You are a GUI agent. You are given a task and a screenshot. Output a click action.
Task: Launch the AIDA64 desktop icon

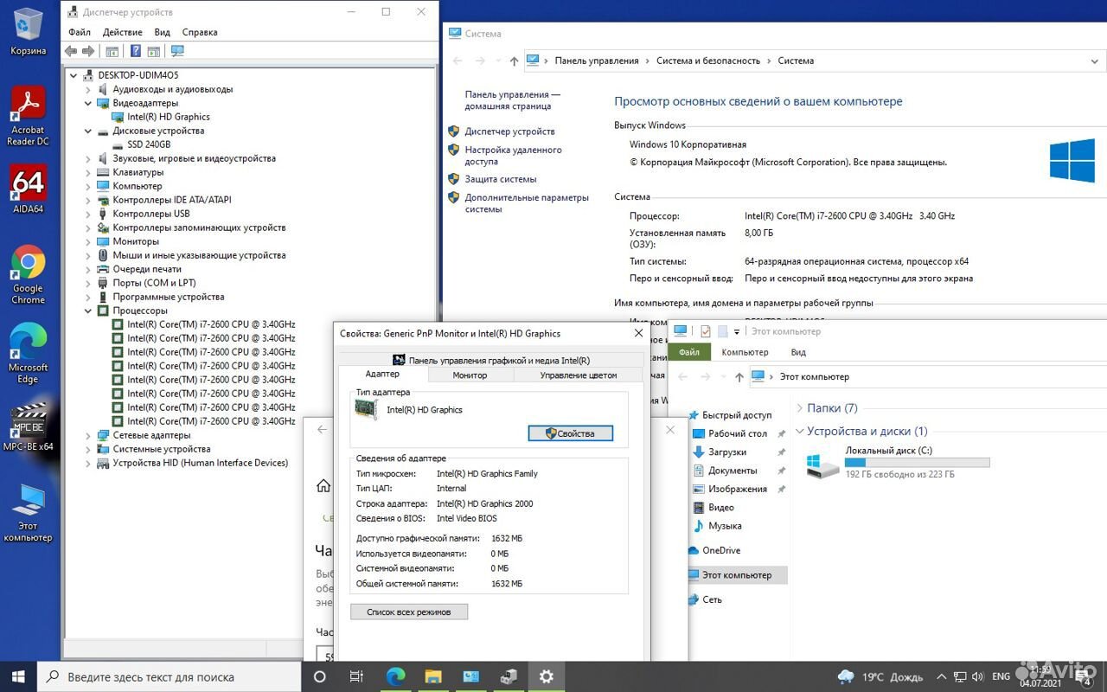click(28, 189)
